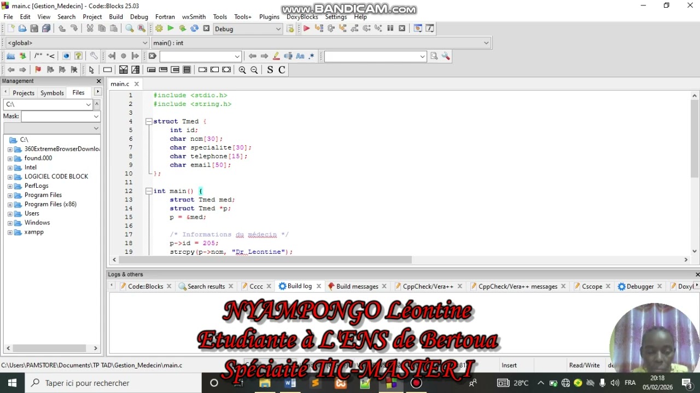The height and width of the screenshot is (393, 700).
Task: Click the Windows Start button
Action: [12, 383]
